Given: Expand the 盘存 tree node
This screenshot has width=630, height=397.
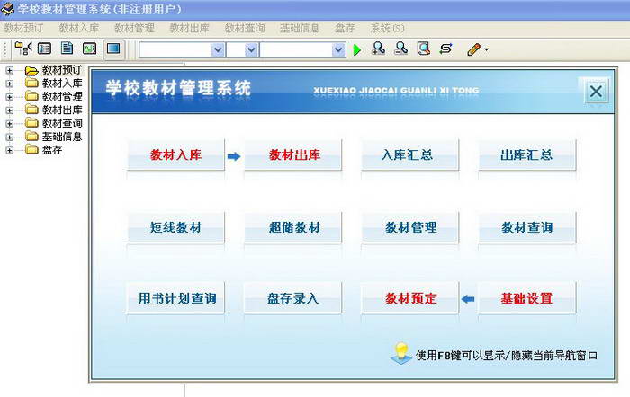Looking at the screenshot, I should pyautogui.click(x=9, y=151).
